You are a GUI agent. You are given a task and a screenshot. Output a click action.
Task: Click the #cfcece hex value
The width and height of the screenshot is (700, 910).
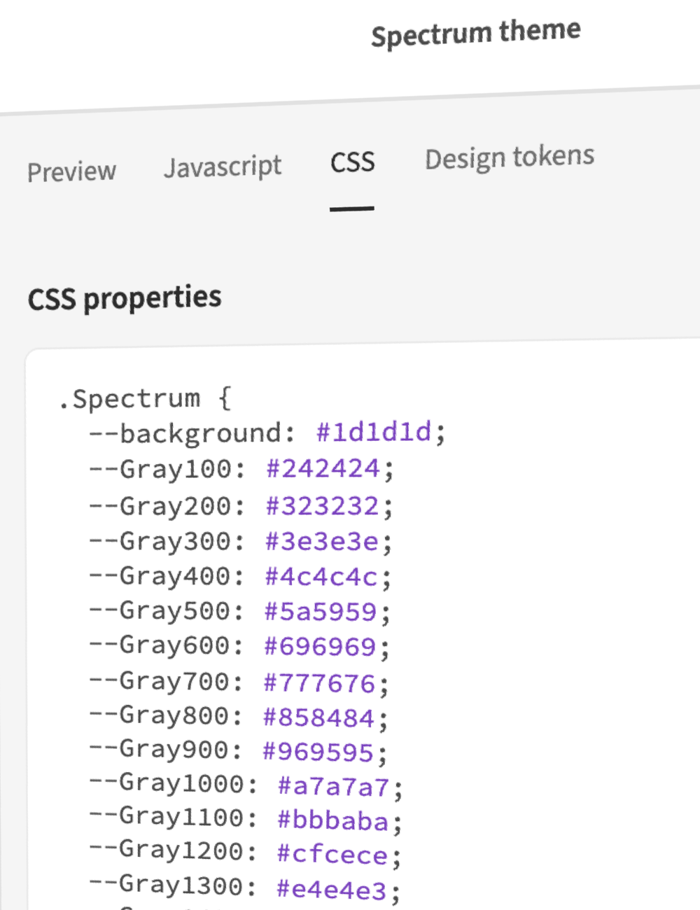332,855
